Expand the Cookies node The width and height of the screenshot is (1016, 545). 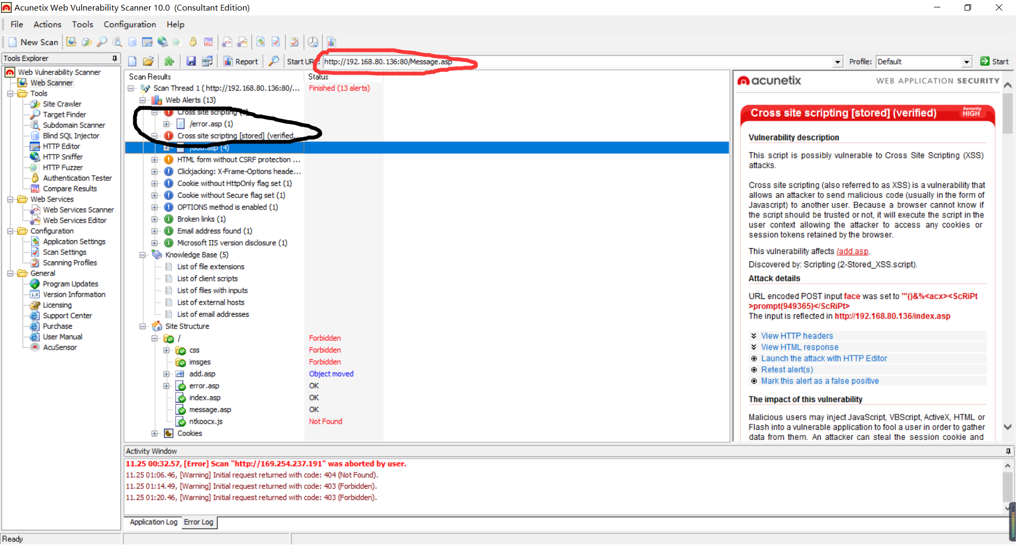click(x=155, y=433)
